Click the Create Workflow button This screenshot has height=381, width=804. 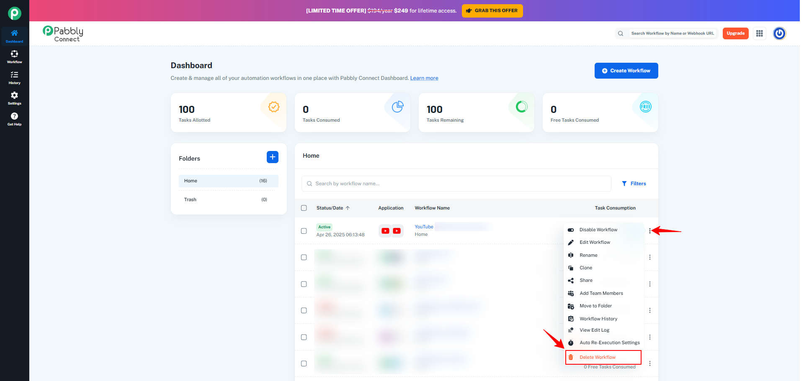(x=626, y=71)
